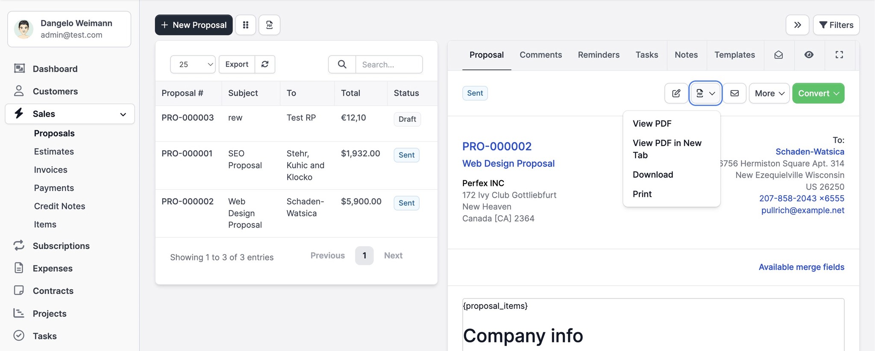This screenshot has width=875, height=351.
Task: Open proposal PRO-000003 in the table
Action: [x=188, y=118]
